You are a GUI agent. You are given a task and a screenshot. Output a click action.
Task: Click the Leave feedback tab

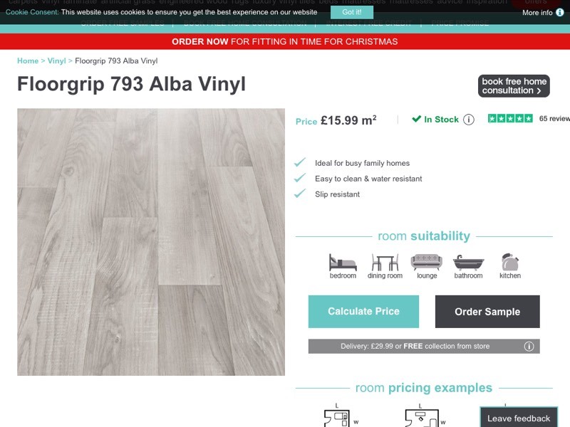(519, 418)
